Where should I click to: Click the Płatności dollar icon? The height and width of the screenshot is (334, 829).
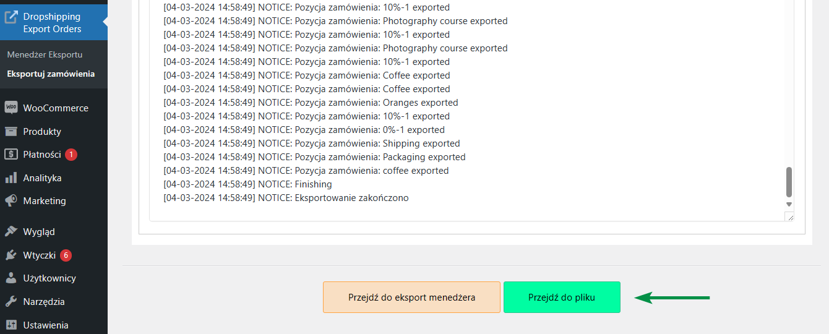11,154
